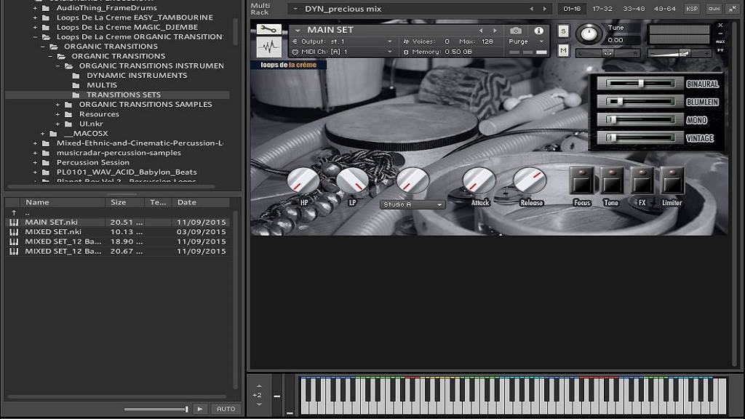Viewport: 745px width, 419px height.
Task: Click the KSP script button
Action: point(692,9)
